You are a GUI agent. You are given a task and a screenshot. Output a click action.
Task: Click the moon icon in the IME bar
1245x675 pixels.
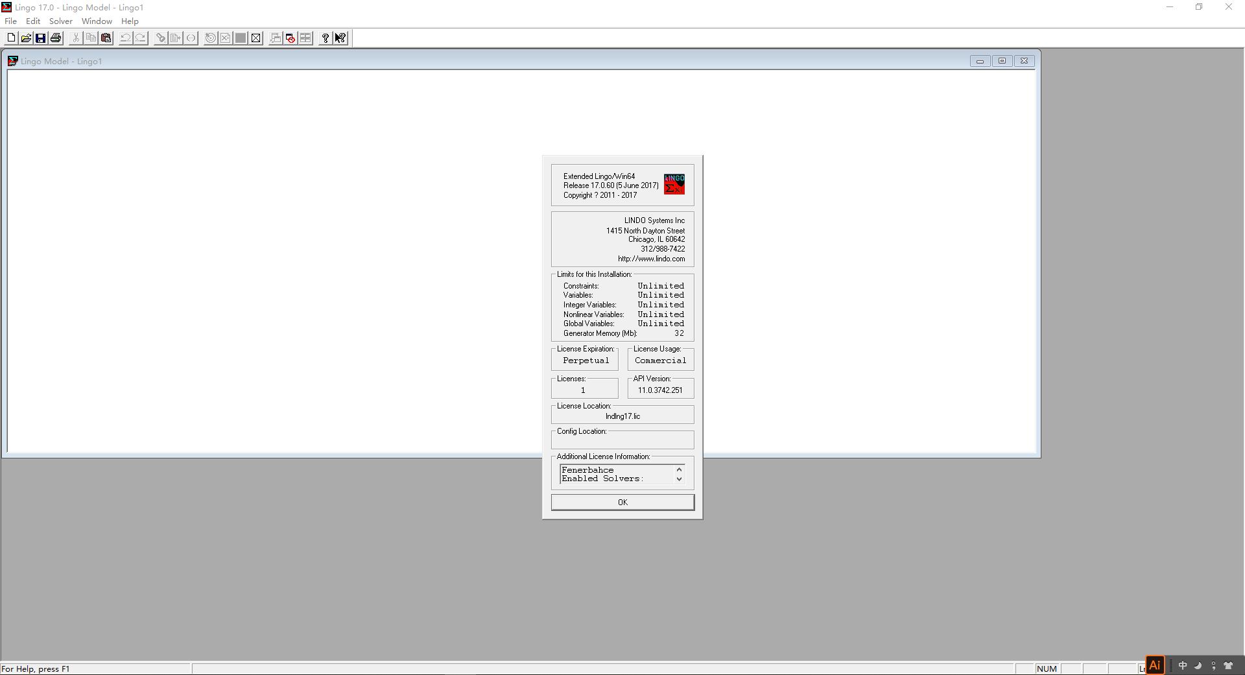pyautogui.click(x=1198, y=666)
